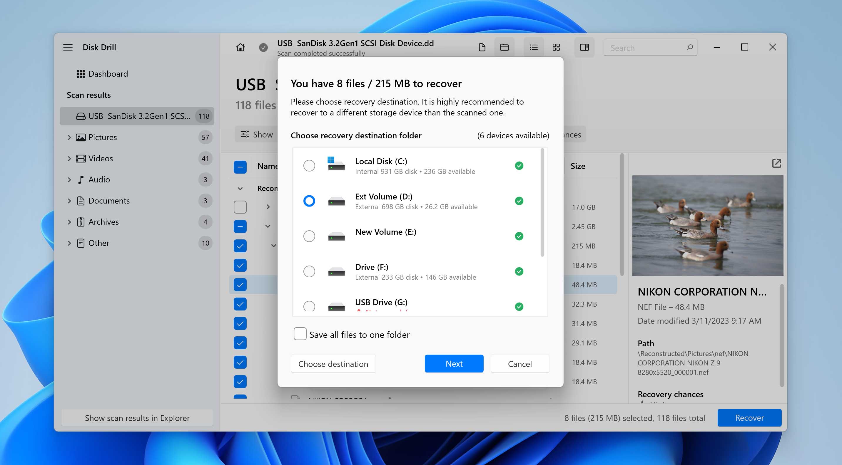The image size is (842, 465).
Task: Expand the Documents category chevron
Action: [69, 201]
